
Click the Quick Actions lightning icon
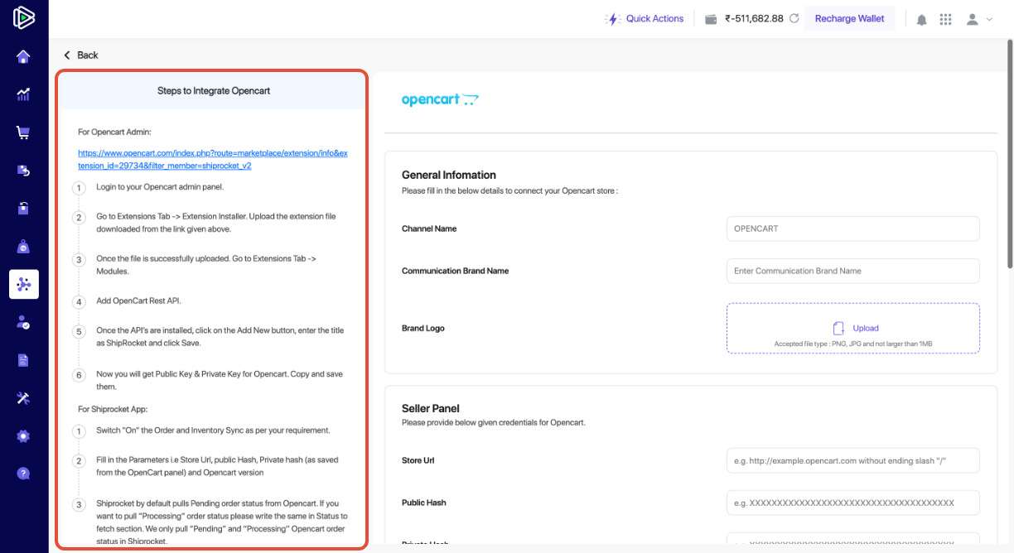pyautogui.click(x=613, y=18)
